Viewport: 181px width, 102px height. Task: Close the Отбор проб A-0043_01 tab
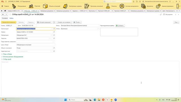(x=38, y=11)
